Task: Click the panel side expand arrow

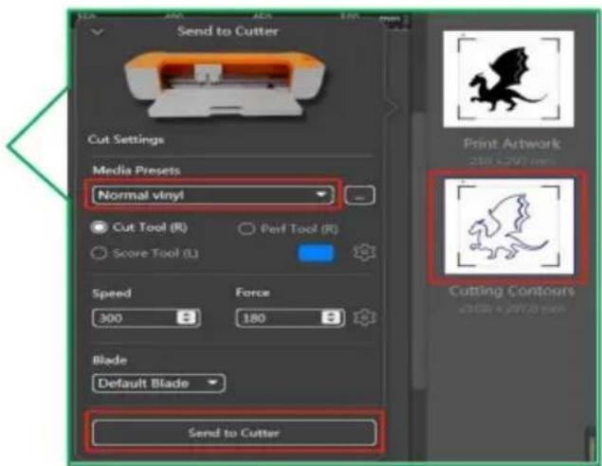Action: click(x=392, y=108)
